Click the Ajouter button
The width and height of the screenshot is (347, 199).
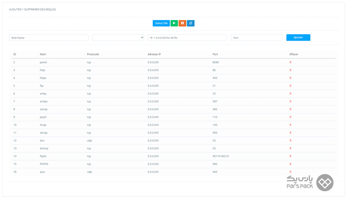coord(298,37)
